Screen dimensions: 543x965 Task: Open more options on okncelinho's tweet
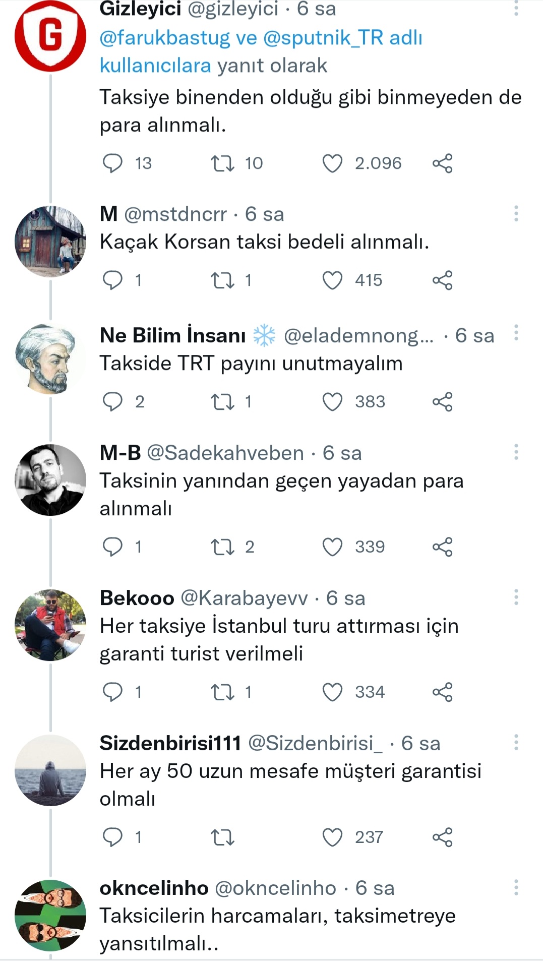(x=516, y=888)
